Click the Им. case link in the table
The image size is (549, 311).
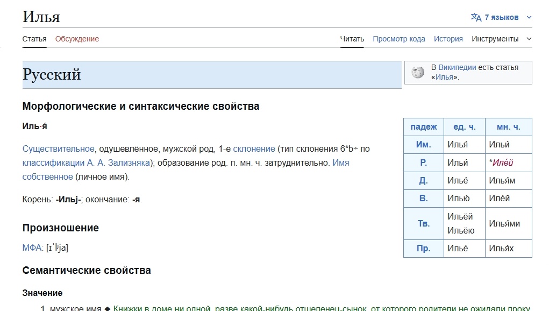pyautogui.click(x=423, y=144)
